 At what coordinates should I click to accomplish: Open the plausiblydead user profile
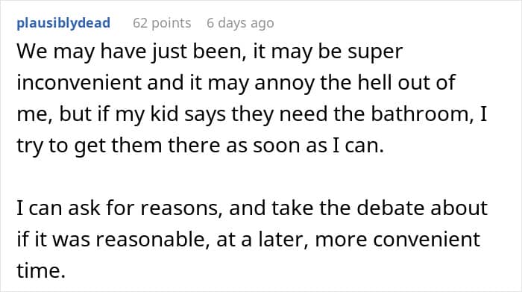[63, 23]
